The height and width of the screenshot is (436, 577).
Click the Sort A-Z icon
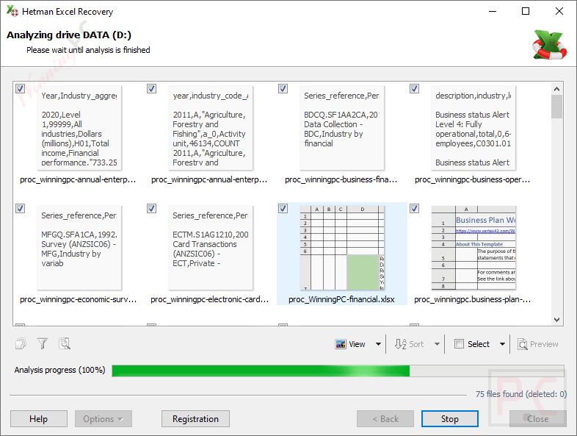point(400,344)
